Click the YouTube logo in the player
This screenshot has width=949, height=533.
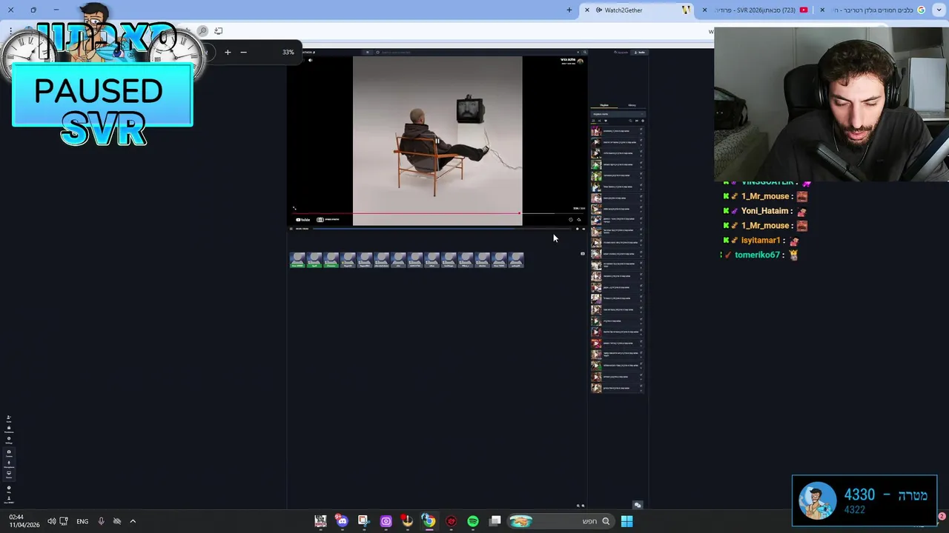302,220
